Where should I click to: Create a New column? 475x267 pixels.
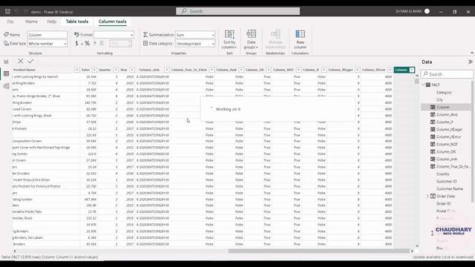point(300,39)
